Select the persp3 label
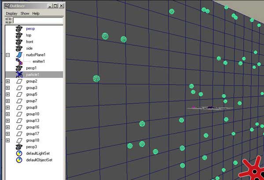Screen dimensions: 264x180 (x=32, y=147)
